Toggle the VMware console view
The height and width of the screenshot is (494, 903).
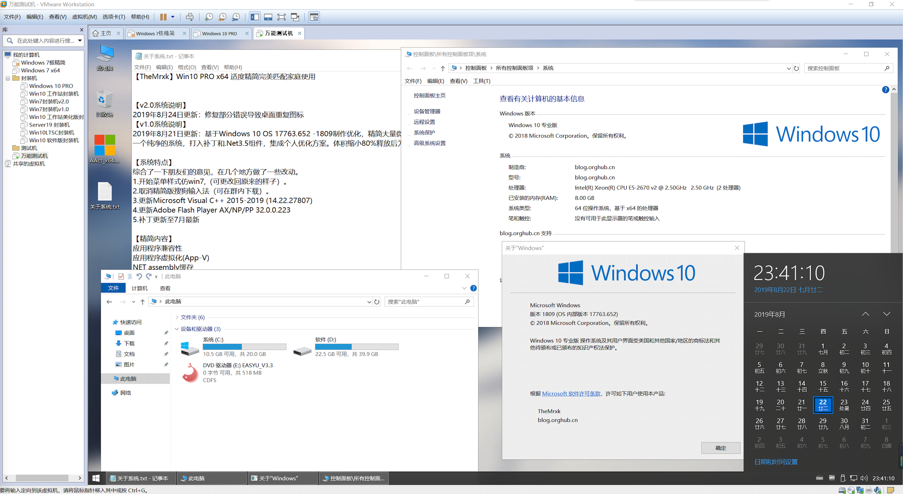(x=314, y=17)
